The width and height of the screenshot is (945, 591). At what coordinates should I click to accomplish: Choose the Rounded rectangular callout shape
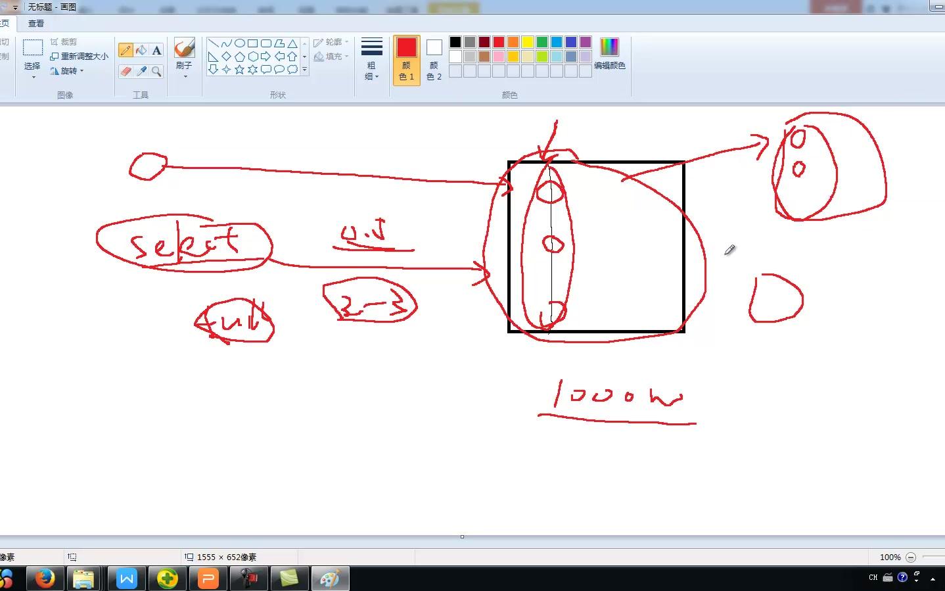265,70
